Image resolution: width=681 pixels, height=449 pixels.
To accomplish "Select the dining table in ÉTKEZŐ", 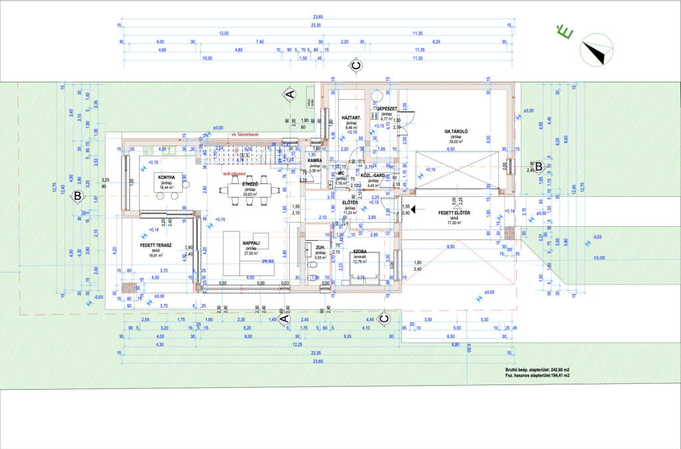I will pos(249,190).
